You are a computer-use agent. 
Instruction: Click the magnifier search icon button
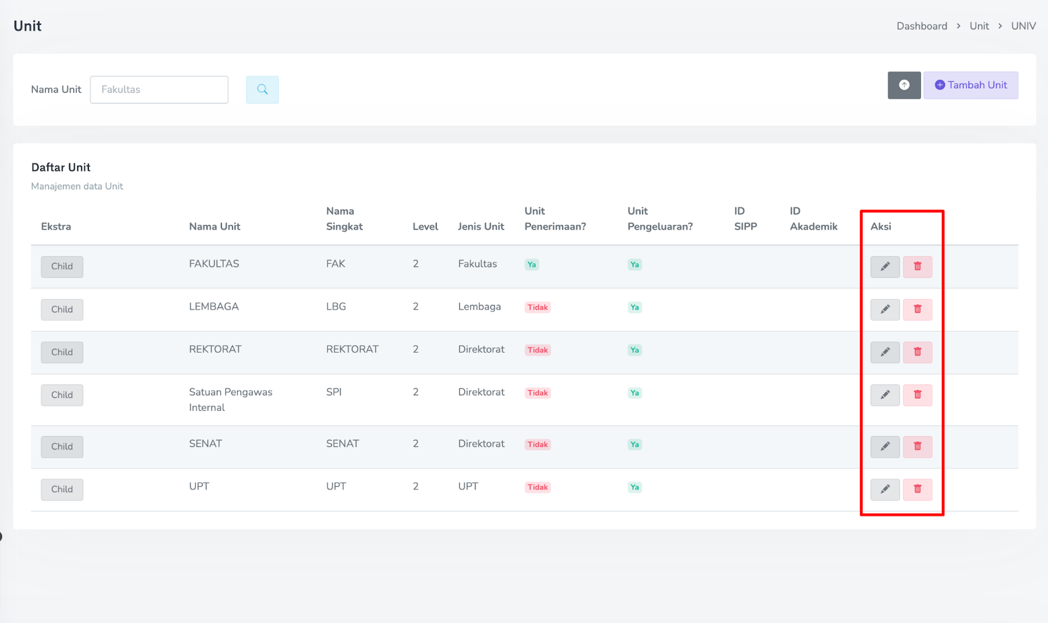click(x=262, y=90)
